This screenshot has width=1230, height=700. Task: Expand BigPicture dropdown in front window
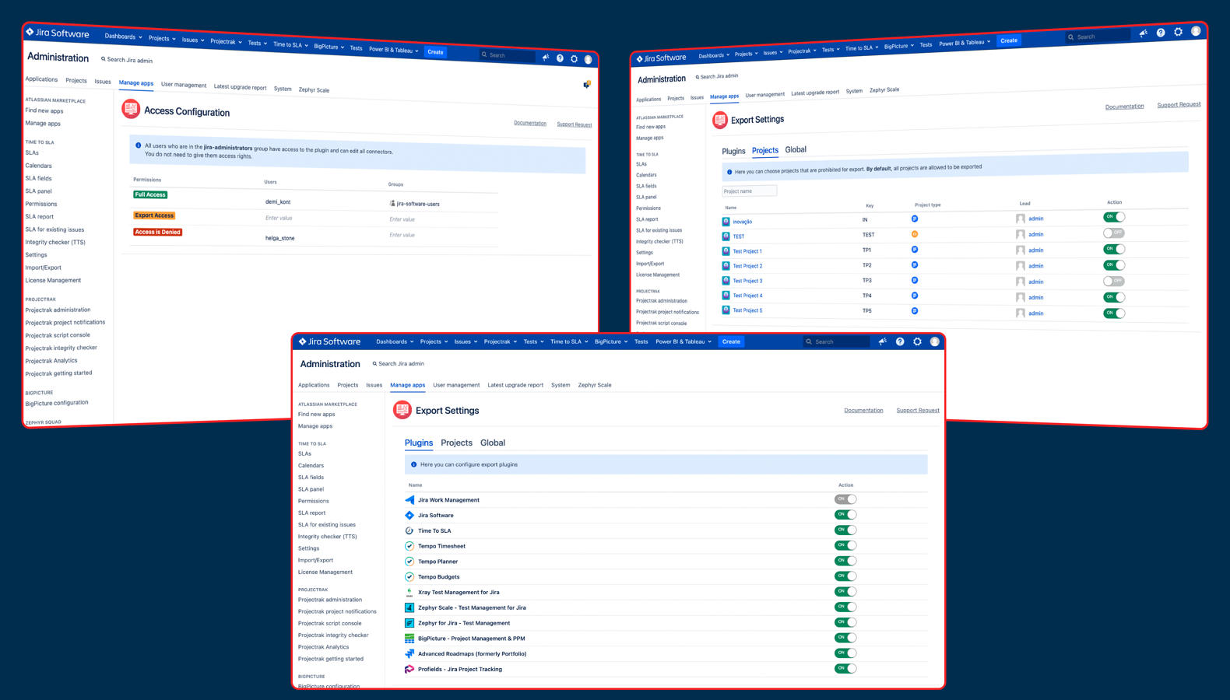click(x=611, y=341)
